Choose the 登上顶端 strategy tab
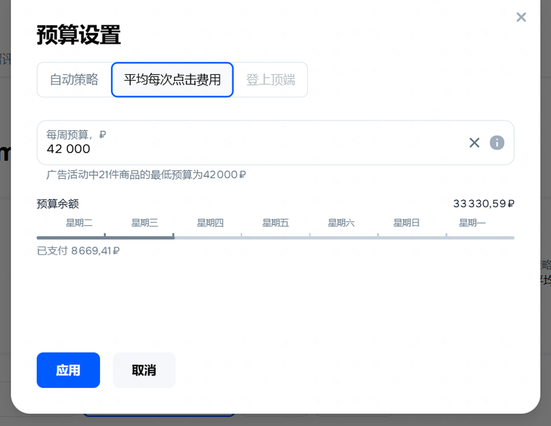The width and height of the screenshot is (551, 426). point(270,80)
